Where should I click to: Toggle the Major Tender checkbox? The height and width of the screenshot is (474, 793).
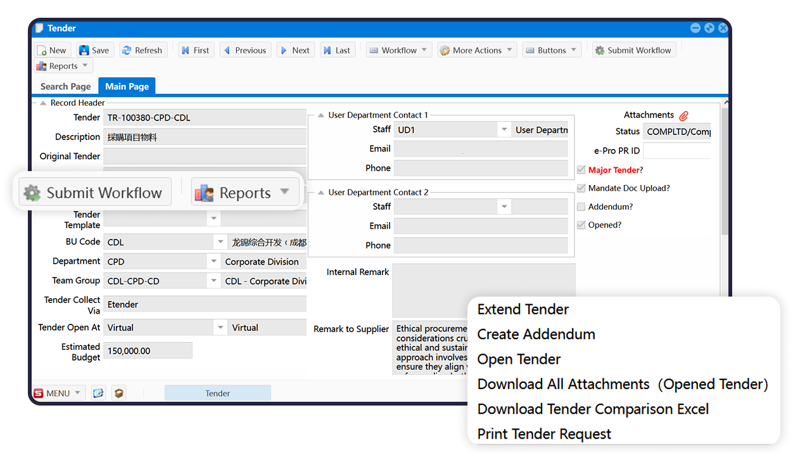[x=581, y=170]
